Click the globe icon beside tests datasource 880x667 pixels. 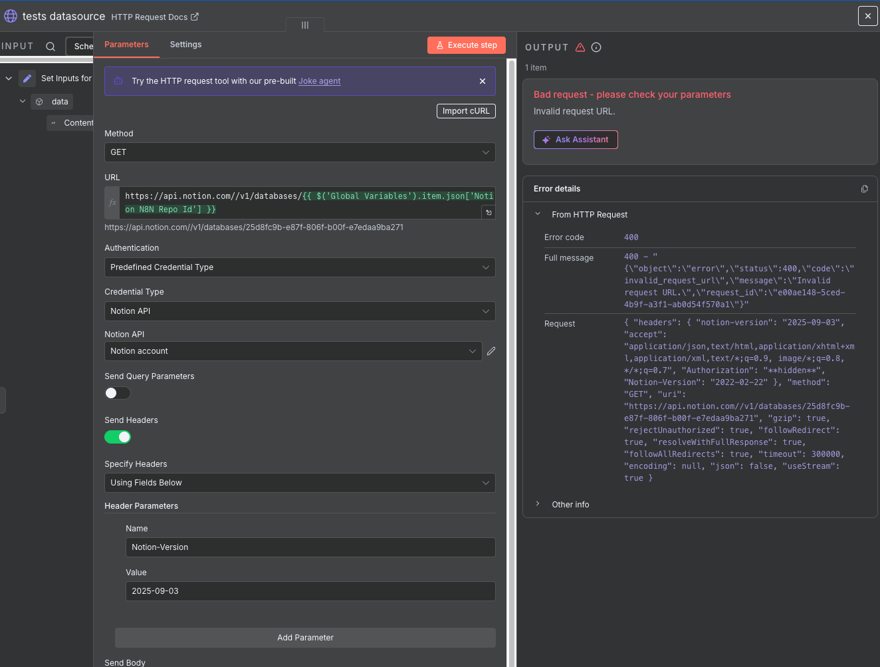click(x=10, y=15)
